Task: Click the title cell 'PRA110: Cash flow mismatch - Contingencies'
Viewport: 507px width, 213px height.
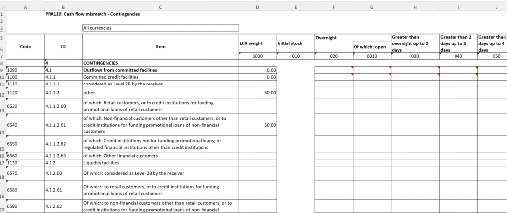Action: pos(92,14)
